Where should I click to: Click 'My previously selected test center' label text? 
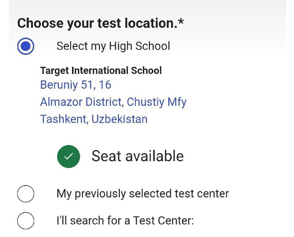pyautogui.click(x=143, y=194)
